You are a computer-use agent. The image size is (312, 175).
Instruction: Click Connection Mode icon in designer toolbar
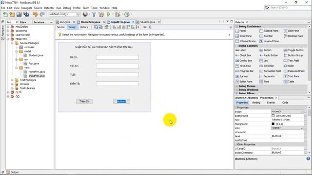click(101, 27)
